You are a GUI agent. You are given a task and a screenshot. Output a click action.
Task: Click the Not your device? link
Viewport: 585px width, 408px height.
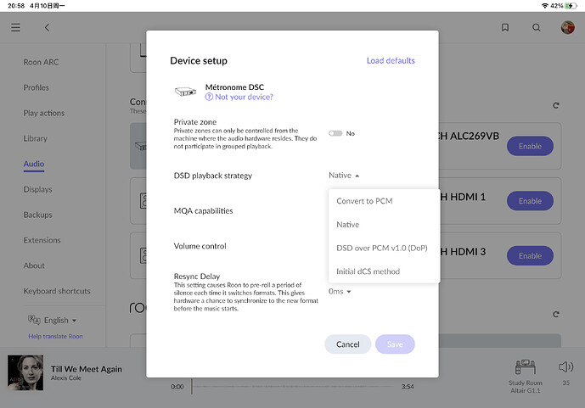coord(244,97)
